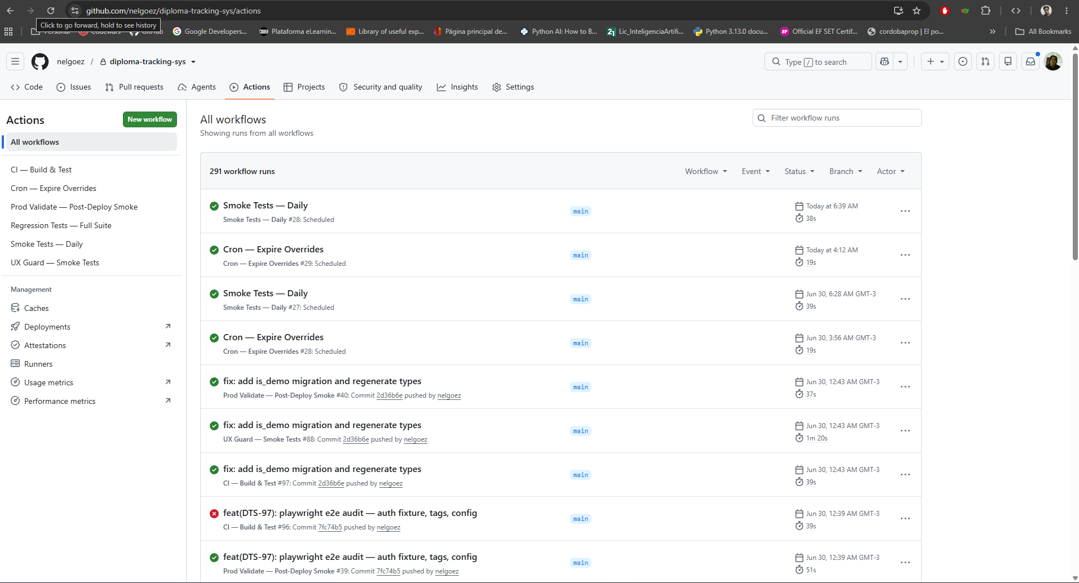Open options for UX Guard #88 run
The width and height of the screenshot is (1079, 583).
click(905, 430)
